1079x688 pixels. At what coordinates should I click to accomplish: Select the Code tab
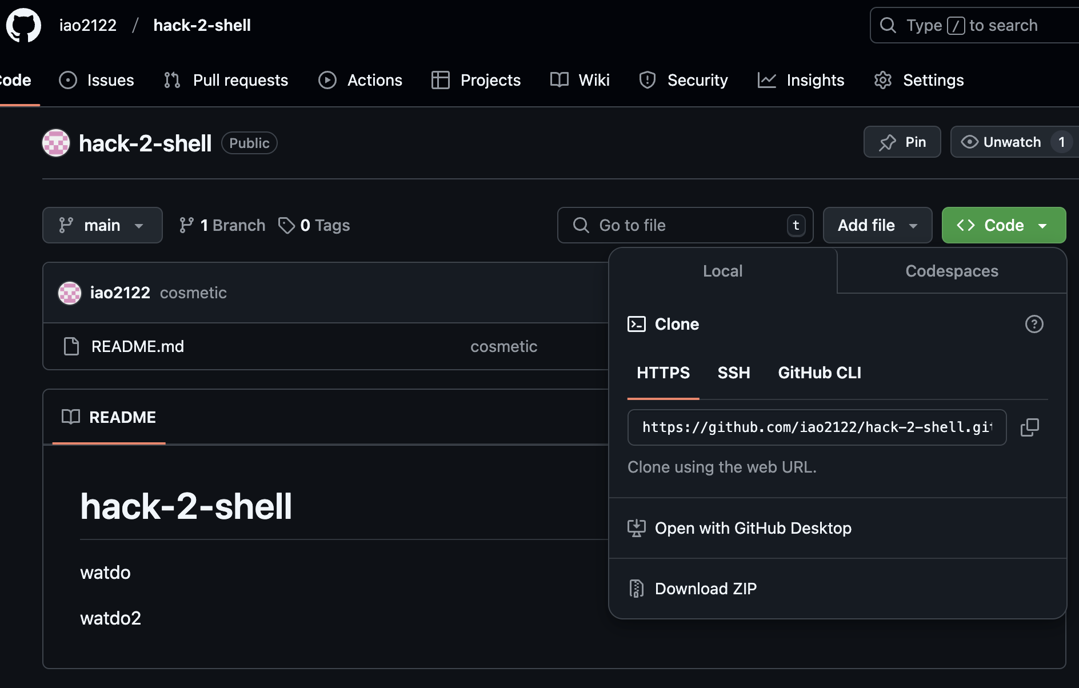click(x=15, y=80)
